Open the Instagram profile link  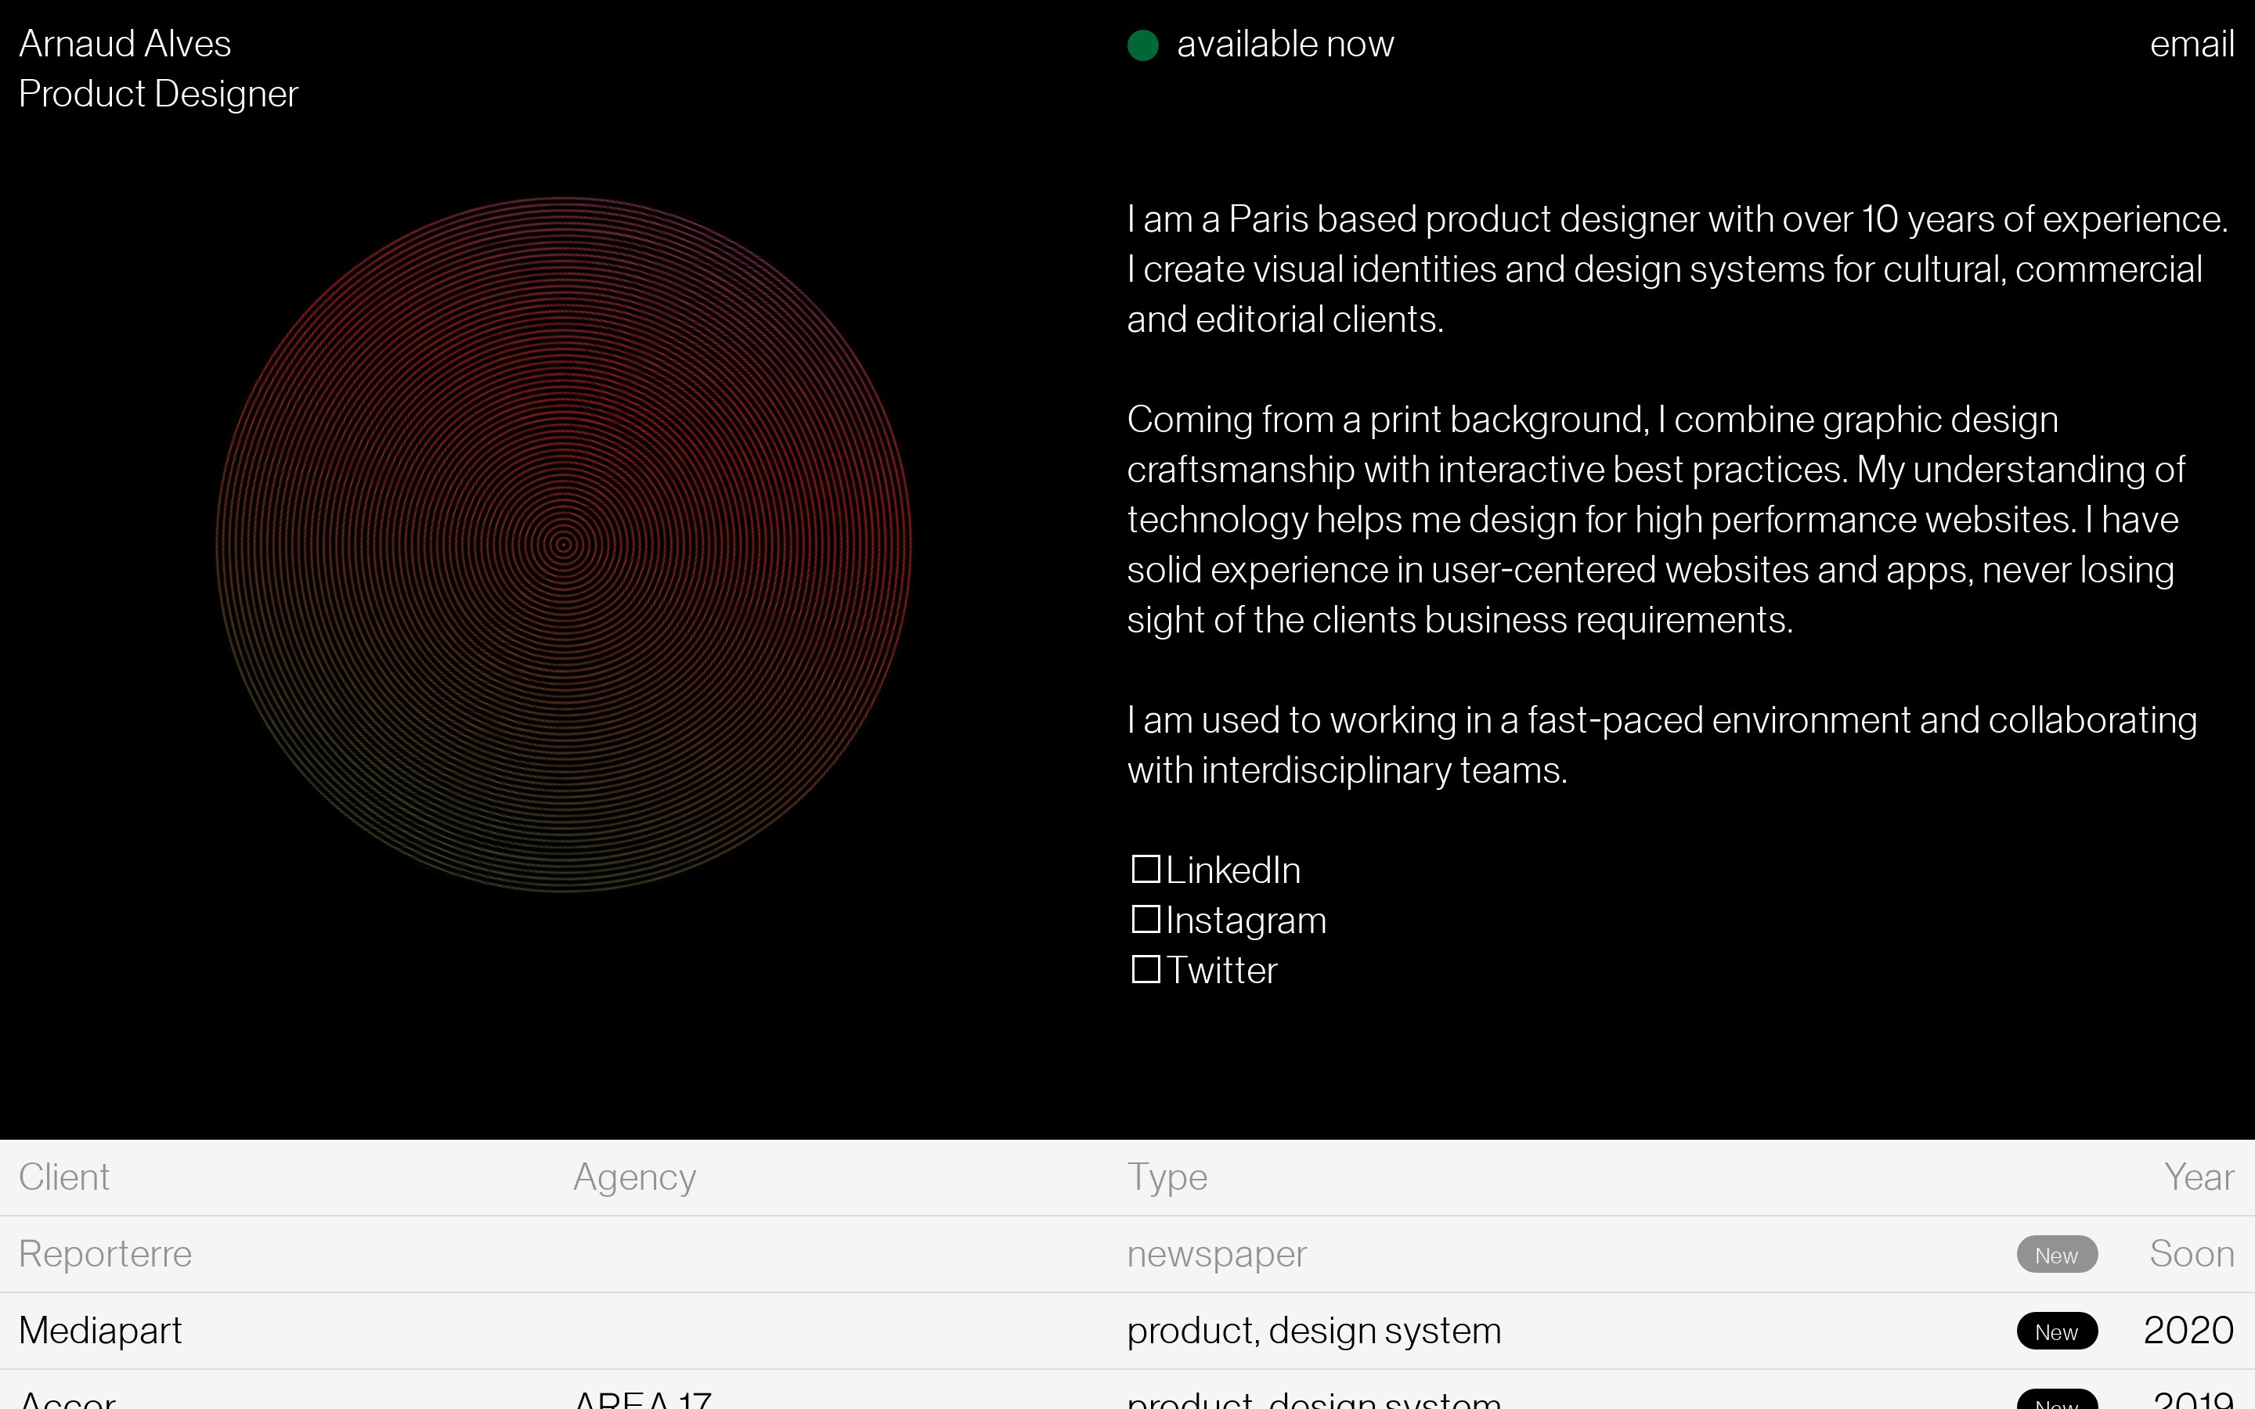1245,921
